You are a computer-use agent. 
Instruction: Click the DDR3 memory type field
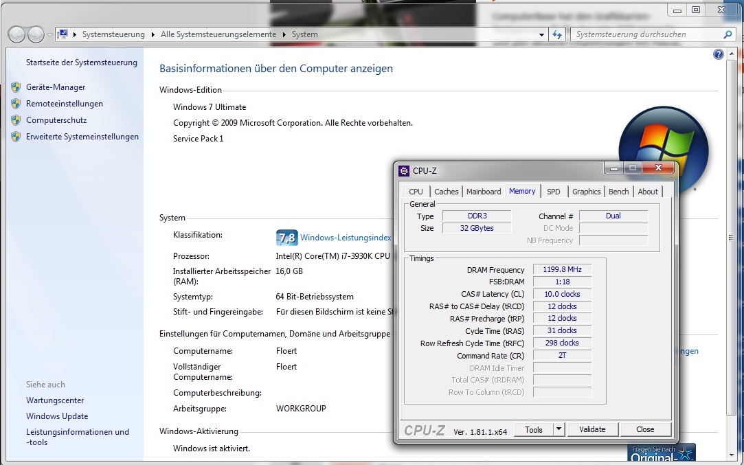click(x=477, y=216)
